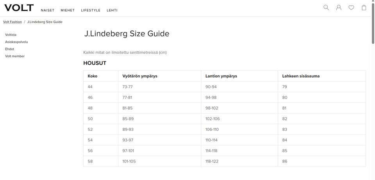Open Asiakaspalvelu sidebar link
The width and height of the screenshot is (375, 180).
pyautogui.click(x=16, y=42)
